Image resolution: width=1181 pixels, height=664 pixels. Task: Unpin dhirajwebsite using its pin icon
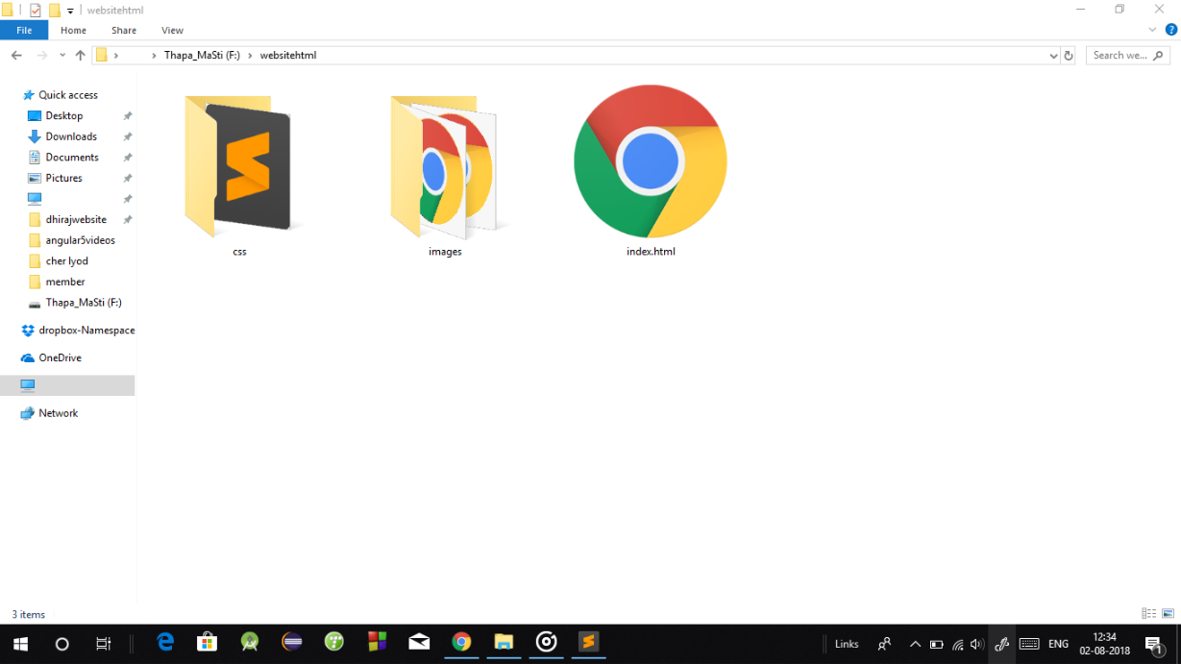[127, 219]
